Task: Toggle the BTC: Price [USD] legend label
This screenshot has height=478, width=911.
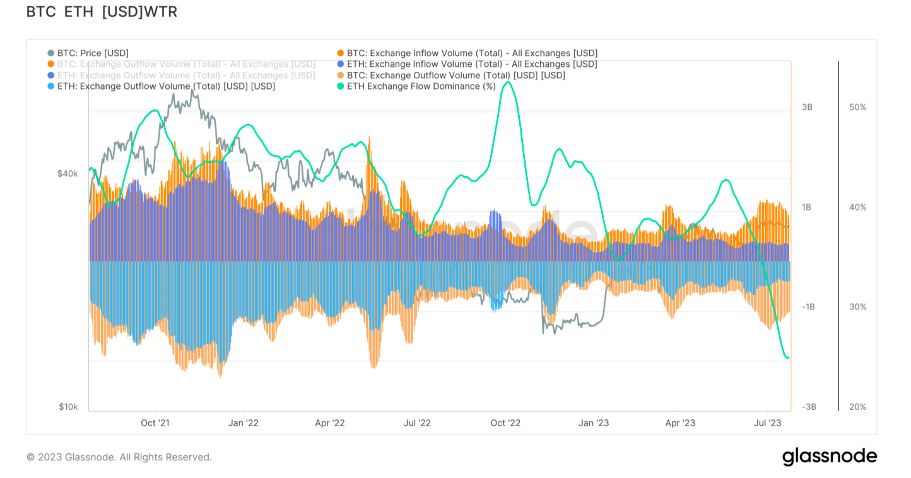Action: pos(93,54)
